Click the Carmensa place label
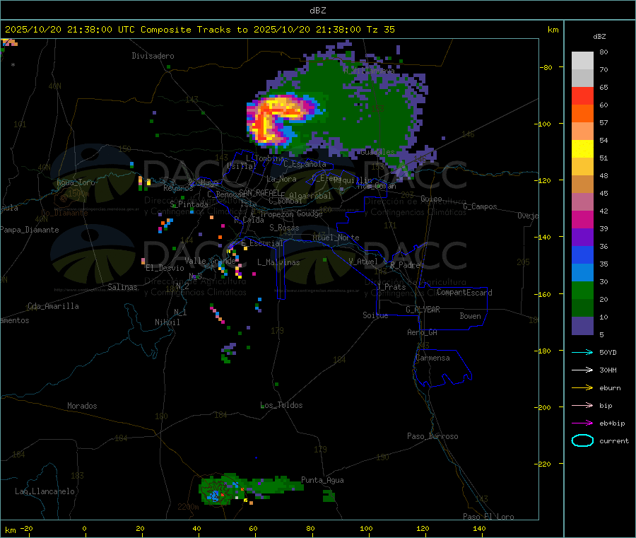 pos(432,358)
